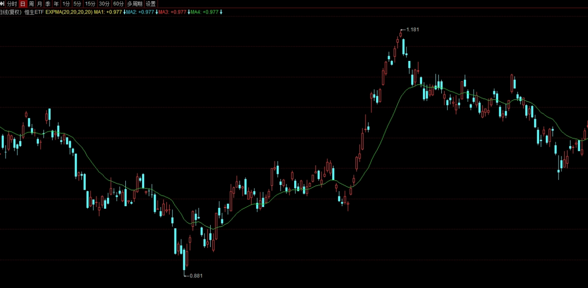The image size is (588, 288).
Task: Click the red MA3 value label
Action: (x=172, y=12)
